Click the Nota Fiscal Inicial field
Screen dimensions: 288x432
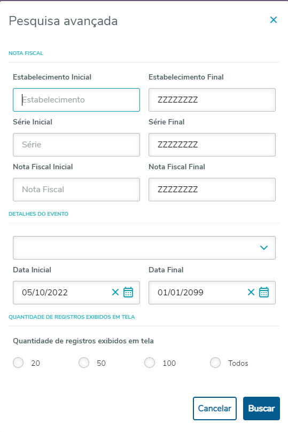(x=76, y=190)
